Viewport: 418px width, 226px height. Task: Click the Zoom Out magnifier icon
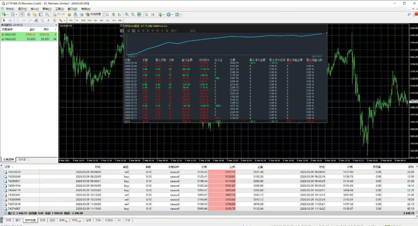[133, 15]
